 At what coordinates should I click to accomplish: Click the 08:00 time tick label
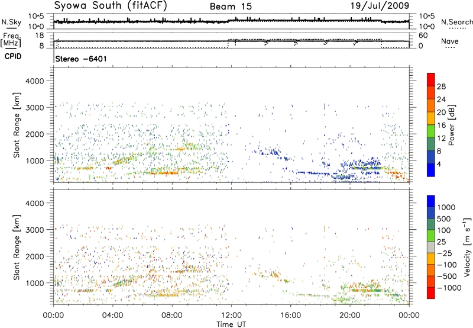(172, 316)
